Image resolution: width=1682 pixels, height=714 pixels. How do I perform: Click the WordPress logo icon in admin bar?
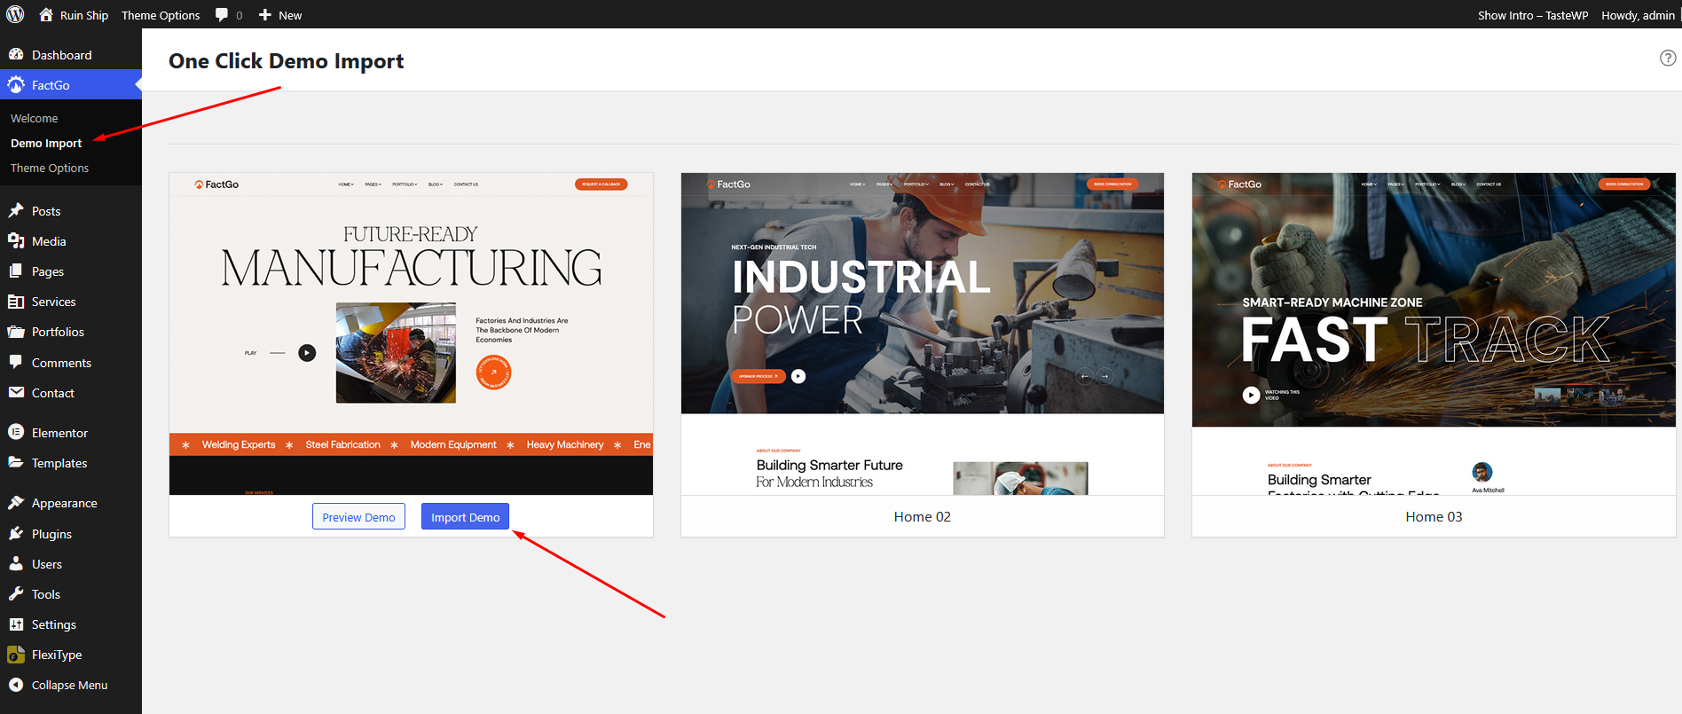coord(15,14)
